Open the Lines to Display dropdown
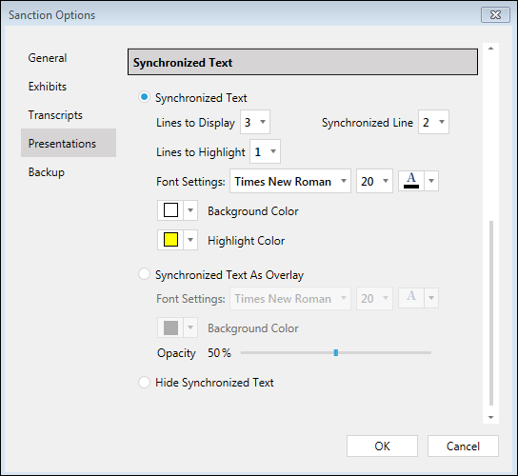This screenshot has width=518, height=476. [255, 122]
